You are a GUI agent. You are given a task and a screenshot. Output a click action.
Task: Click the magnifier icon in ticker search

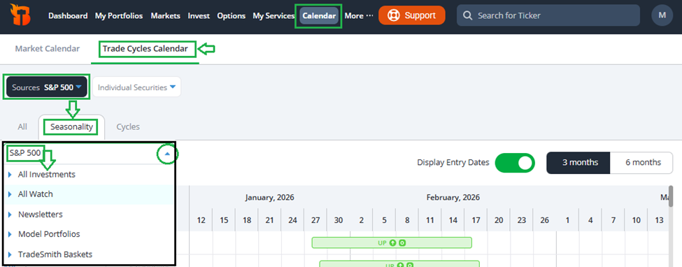[467, 15]
